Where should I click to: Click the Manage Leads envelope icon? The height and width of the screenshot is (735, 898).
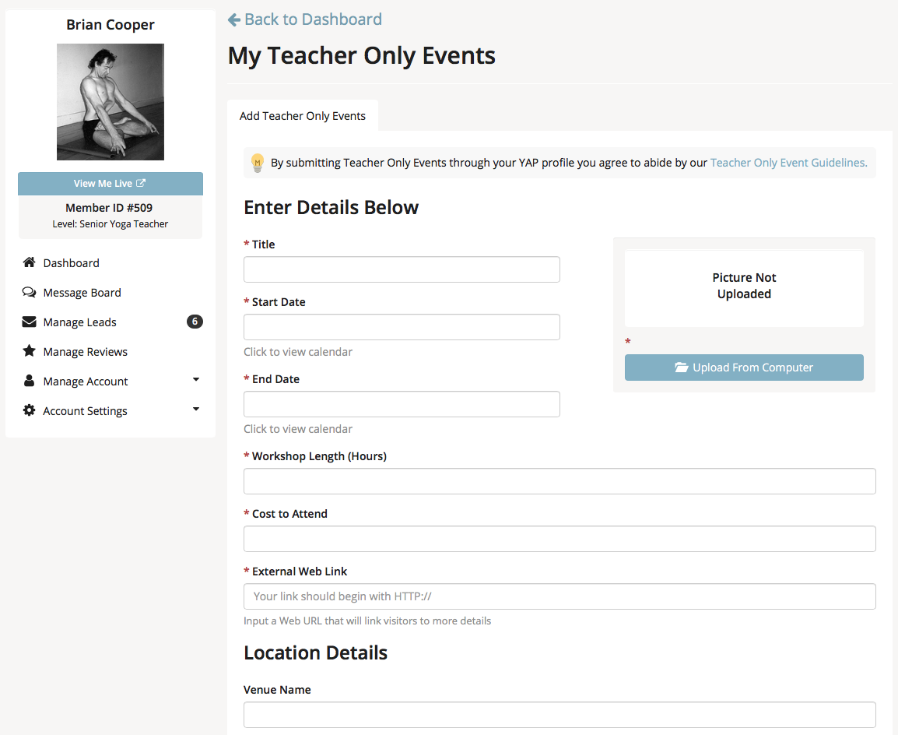coord(29,322)
